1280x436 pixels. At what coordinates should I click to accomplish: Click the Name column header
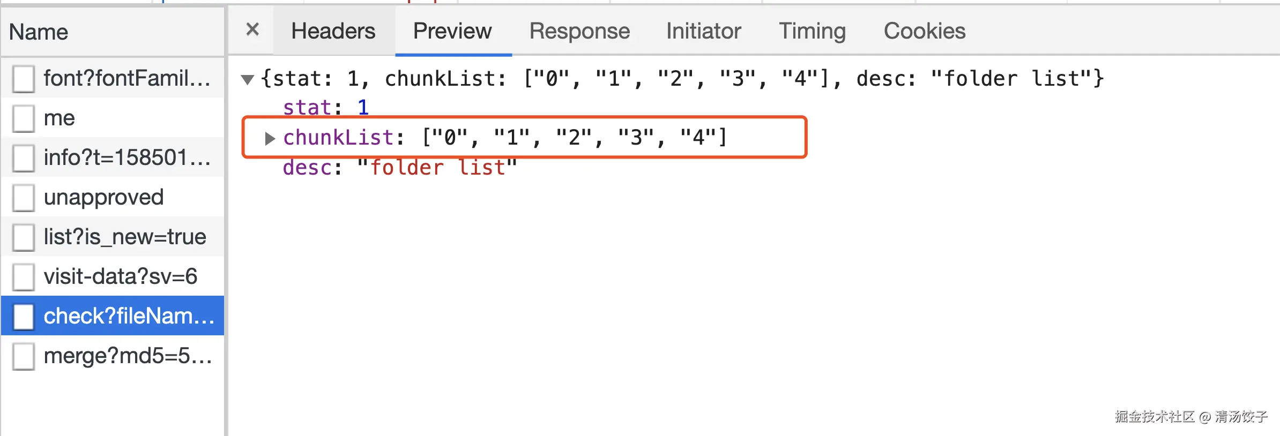[39, 32]
